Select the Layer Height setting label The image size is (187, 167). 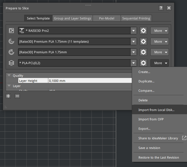tap(33, 81)
